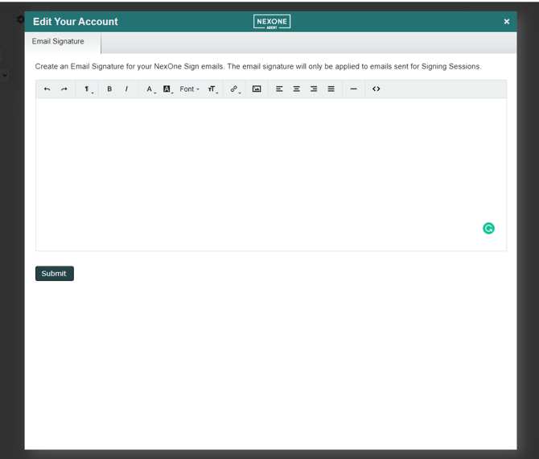This screenshot has width=539, height=459.
Task: Click the insert image icon
Action: (x=257, y=89)
